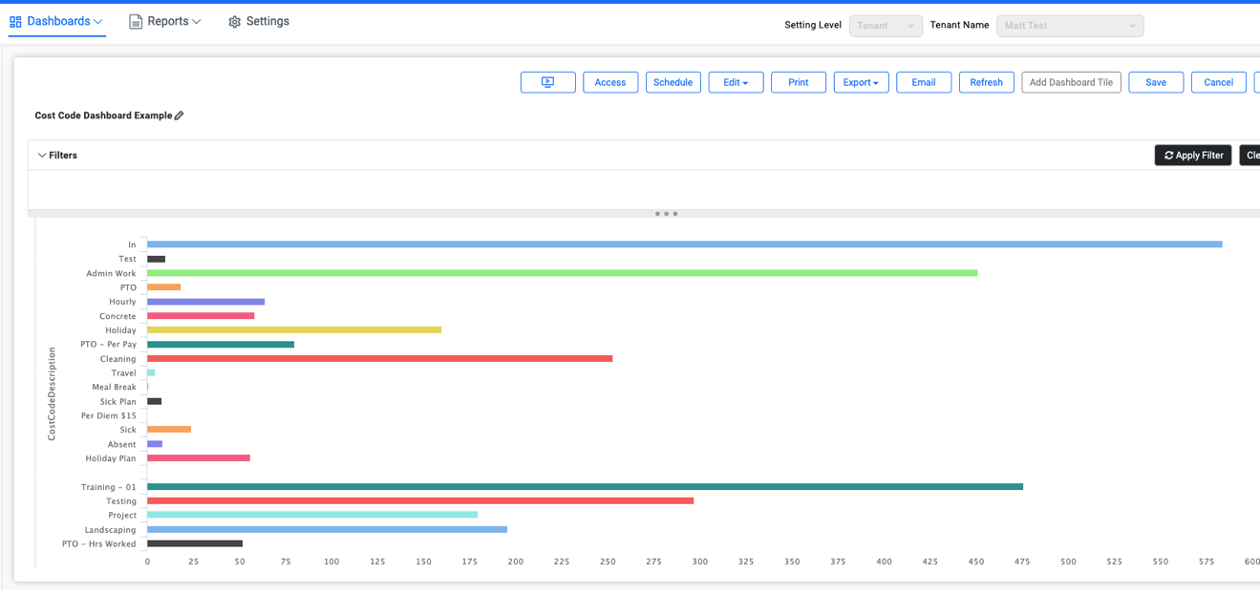Image resolution: width=1260 pixels, height=594 pixels.
Task: Collapse the Filters panel chevron
Action: (x=42, y=155)
